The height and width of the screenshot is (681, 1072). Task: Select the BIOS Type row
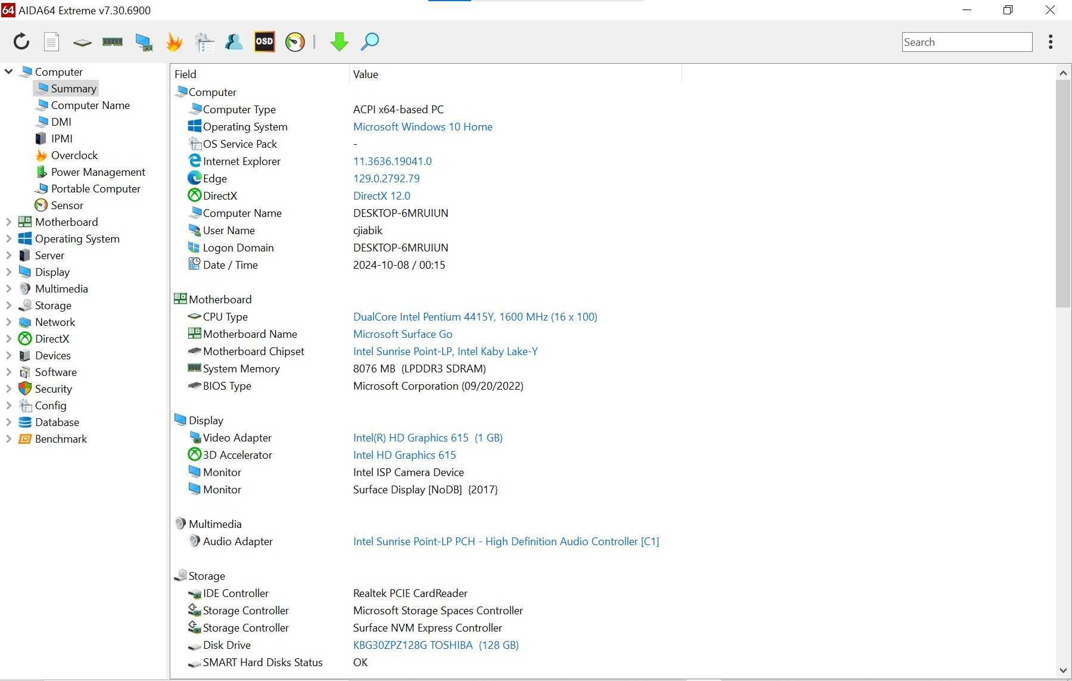(355, 385)
